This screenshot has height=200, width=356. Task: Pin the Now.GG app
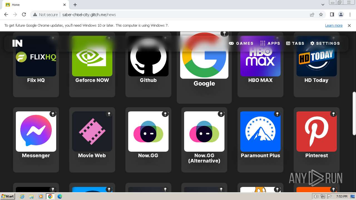[165, 114]
